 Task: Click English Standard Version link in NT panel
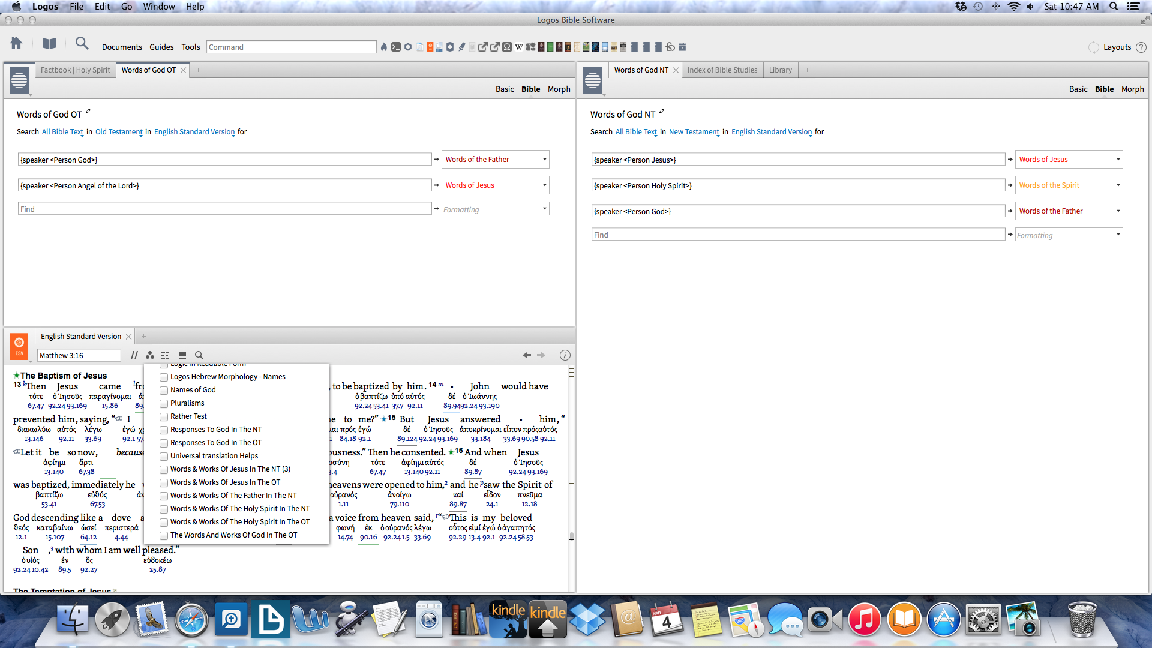point(771,132)
